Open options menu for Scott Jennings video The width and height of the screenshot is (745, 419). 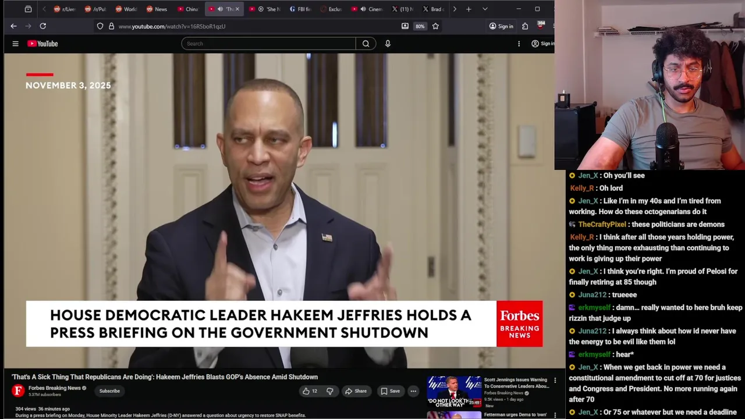(x=555, y=381)
